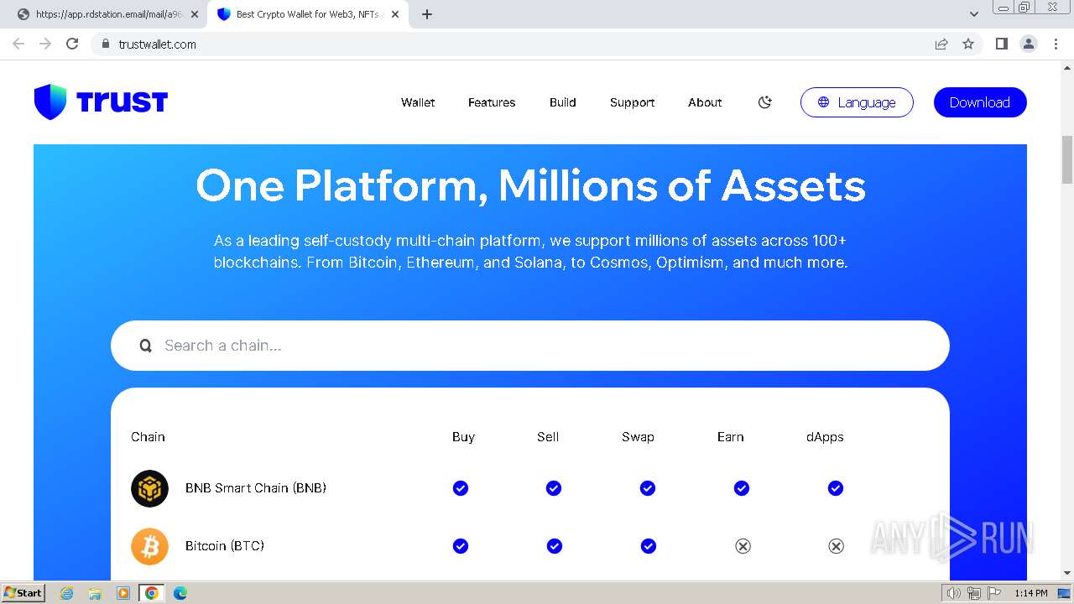Open volume control in system tray
1074x604 pixels.
[x=953, y=593]
